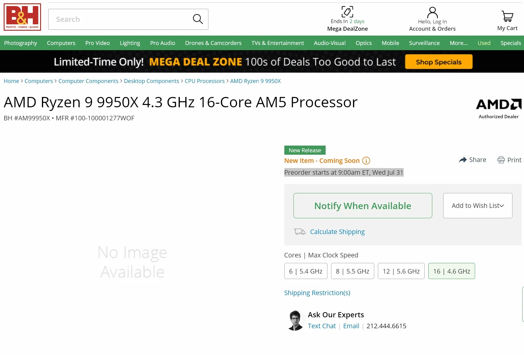Image resolution: width=524 pixels, height=355 pixels.
Task: Click the AMD Authorized Dealer logo
Action: tap(498, 109)
